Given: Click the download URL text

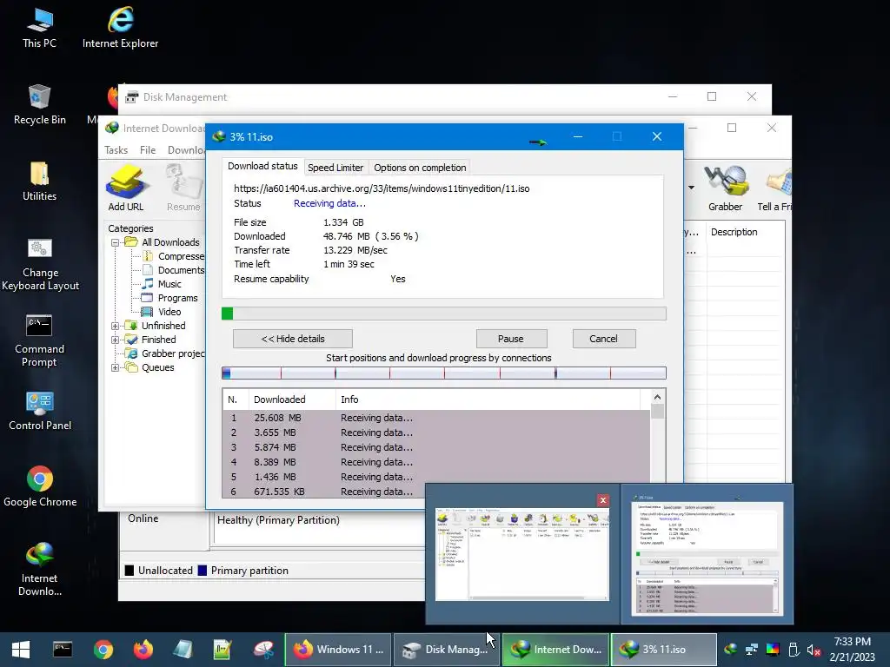Looking at the screenshot, I should 382,188.
